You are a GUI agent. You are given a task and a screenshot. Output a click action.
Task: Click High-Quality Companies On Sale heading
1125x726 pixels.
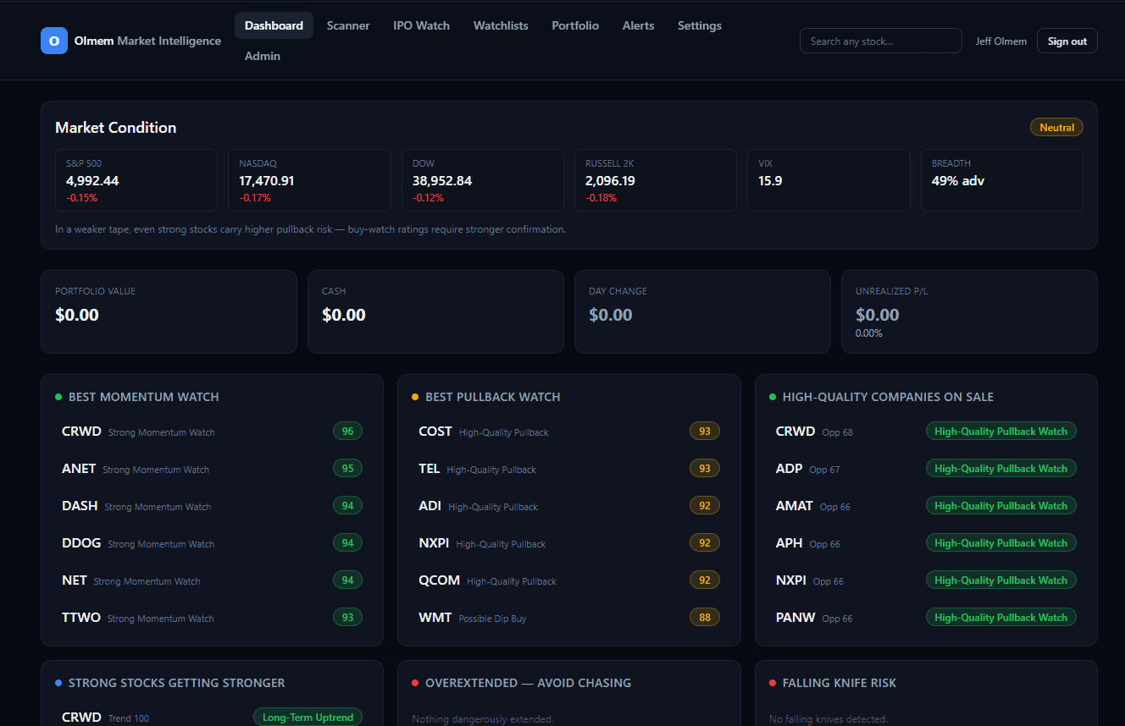(x=888, y=397)
